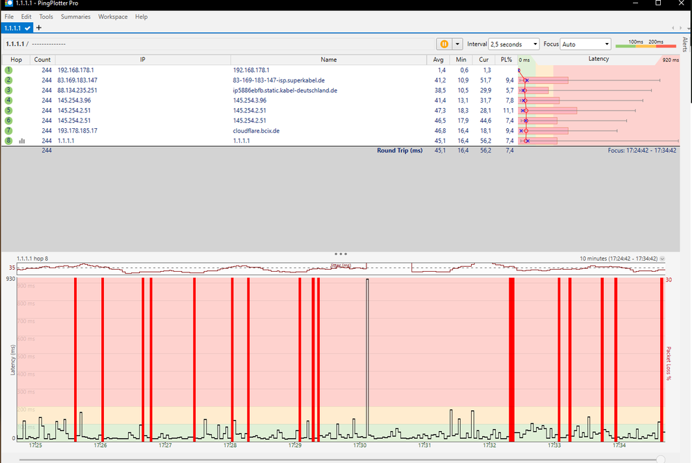Open the dropdown arrow beside the pause button

tap(457, 44)
